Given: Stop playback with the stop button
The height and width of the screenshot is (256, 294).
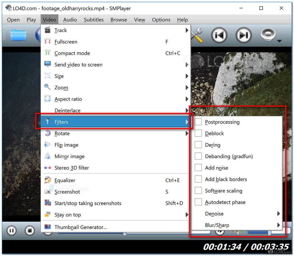Looking at the screenshot, I should click(30, 231).
